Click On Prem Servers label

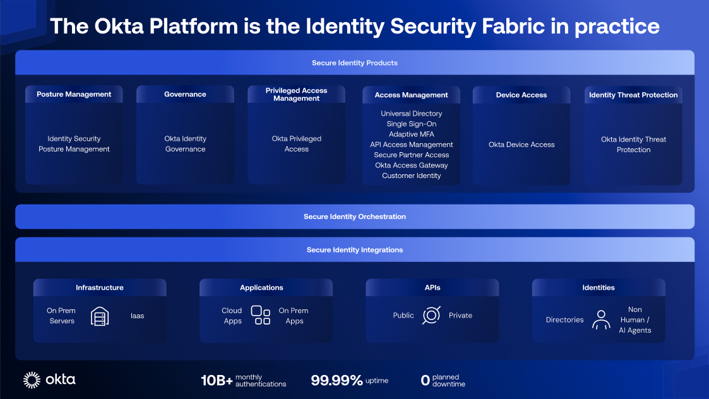coord(61,316)
